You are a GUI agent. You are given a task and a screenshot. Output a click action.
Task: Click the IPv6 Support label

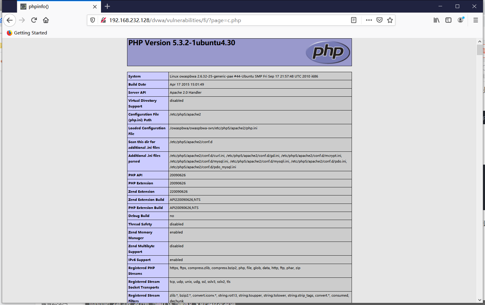[x=139, y=260]
